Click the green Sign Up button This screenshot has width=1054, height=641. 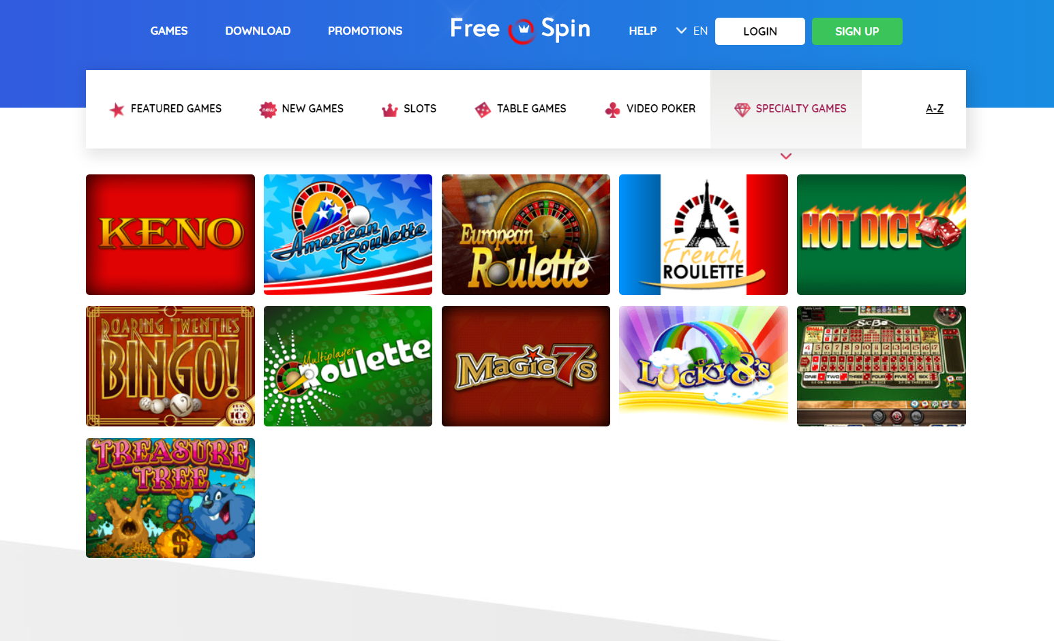857,31
